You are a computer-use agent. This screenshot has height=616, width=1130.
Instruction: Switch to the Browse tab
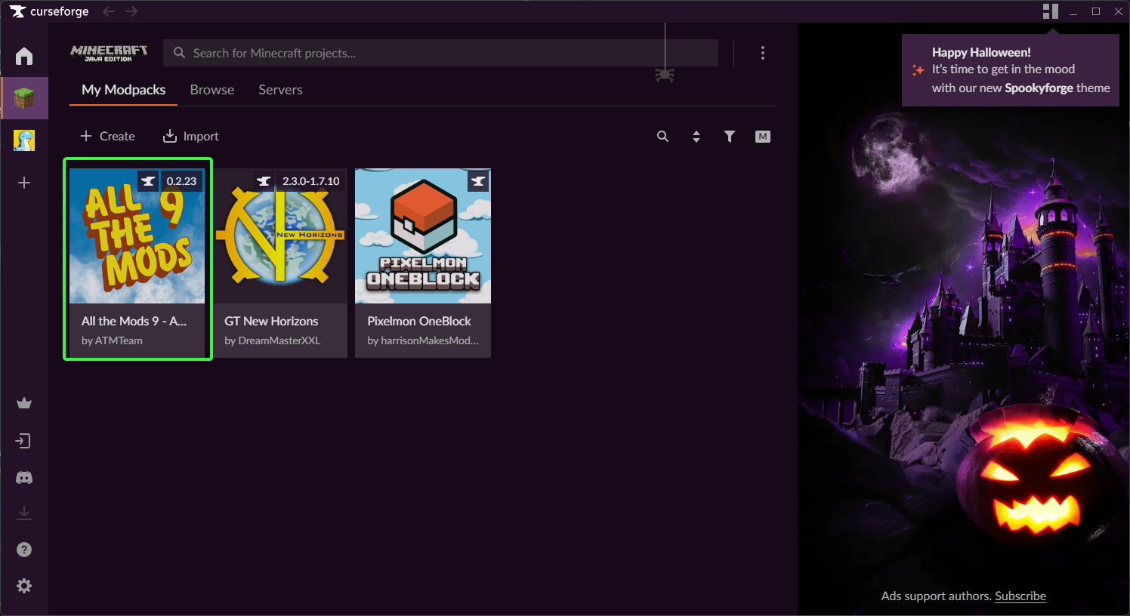tap(212, 90)
